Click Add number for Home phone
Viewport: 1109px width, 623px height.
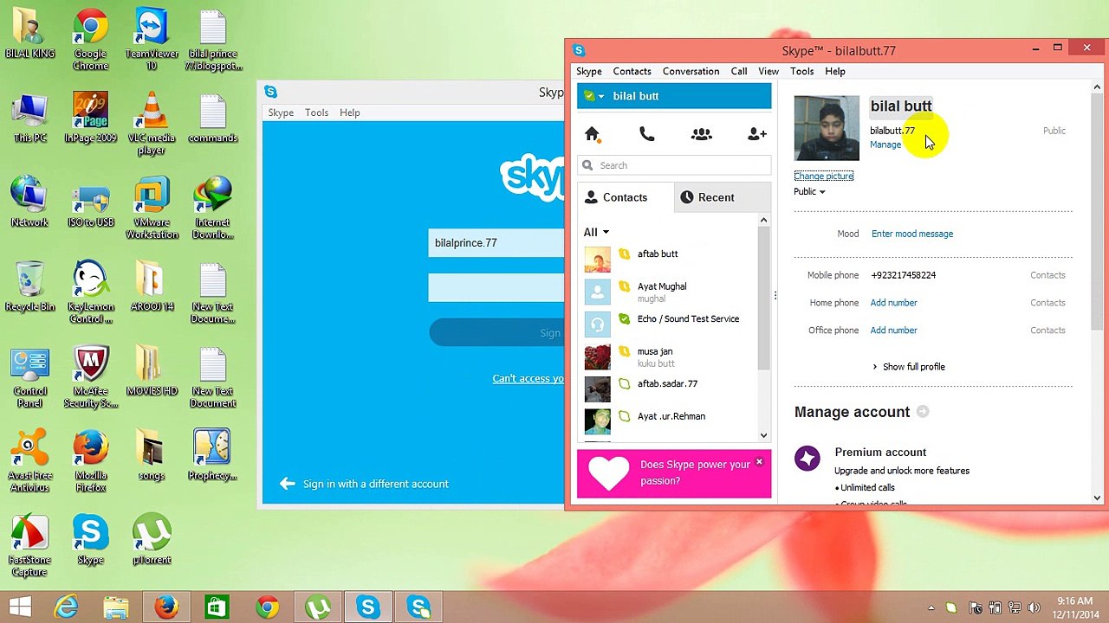(x=893, y=303)
